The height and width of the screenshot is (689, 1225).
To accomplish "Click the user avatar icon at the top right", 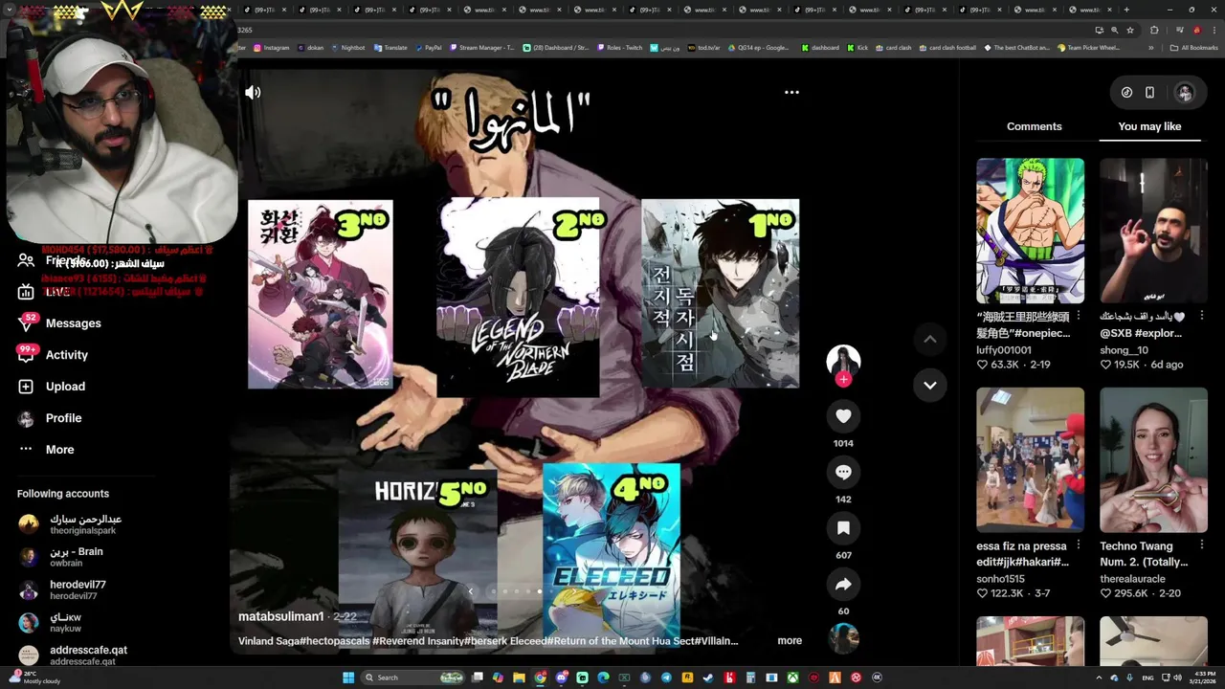I will 1185,93.
